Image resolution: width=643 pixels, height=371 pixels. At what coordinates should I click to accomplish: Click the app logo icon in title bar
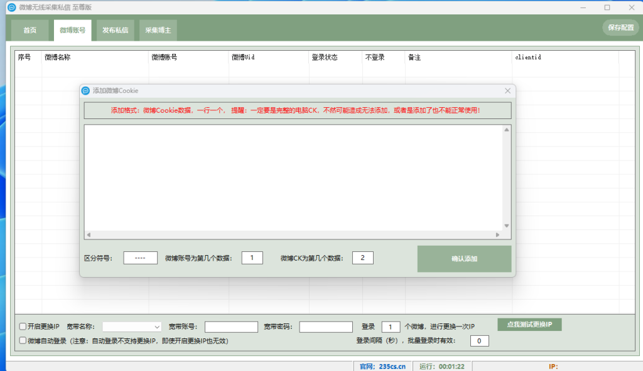pos(11,8)
